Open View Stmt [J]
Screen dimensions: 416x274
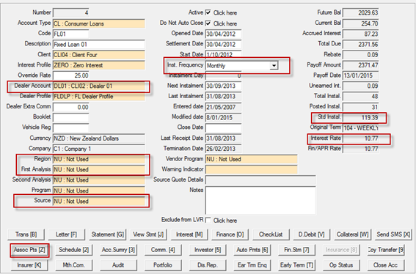pos(148,234)
